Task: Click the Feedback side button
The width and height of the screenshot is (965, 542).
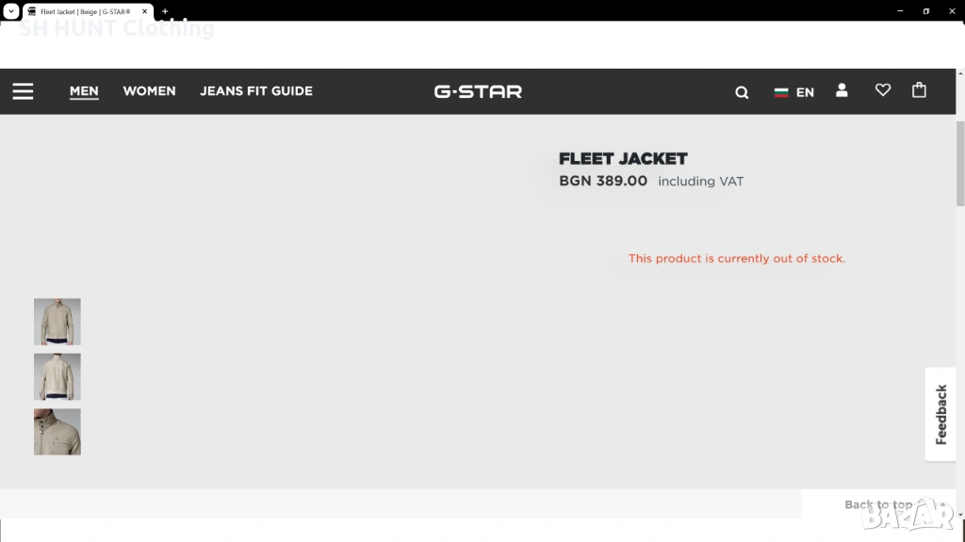Action: coord(940,414)
